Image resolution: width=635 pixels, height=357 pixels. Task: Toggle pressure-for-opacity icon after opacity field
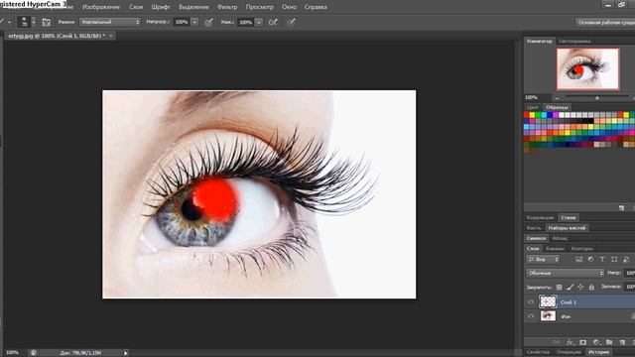coord(209,22)
